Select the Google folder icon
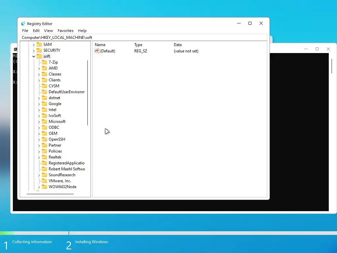This screenshot has width=337, height=253. point(44,104)
